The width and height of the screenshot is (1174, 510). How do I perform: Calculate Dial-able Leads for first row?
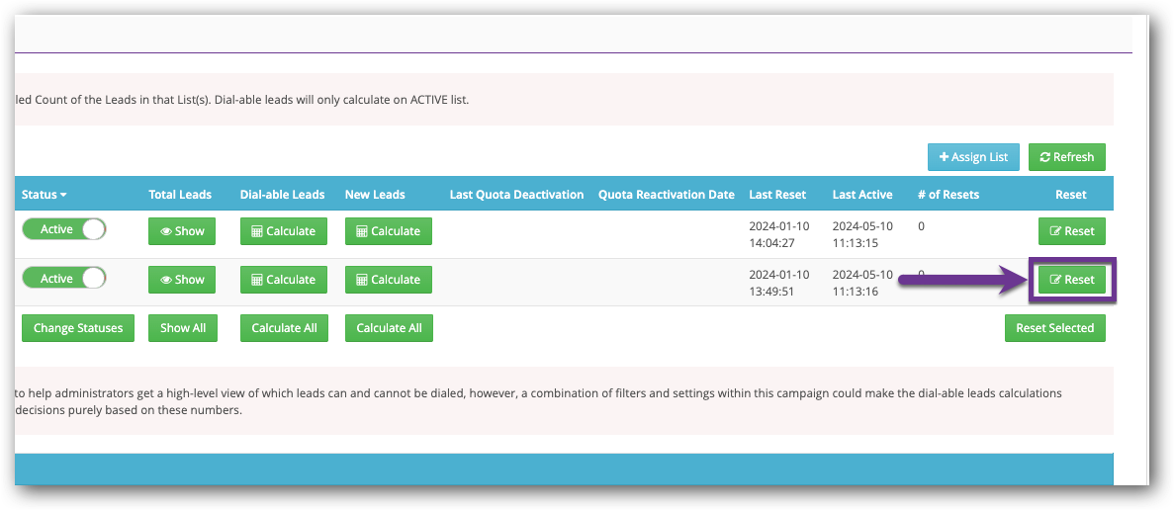[x=283, y=231]
